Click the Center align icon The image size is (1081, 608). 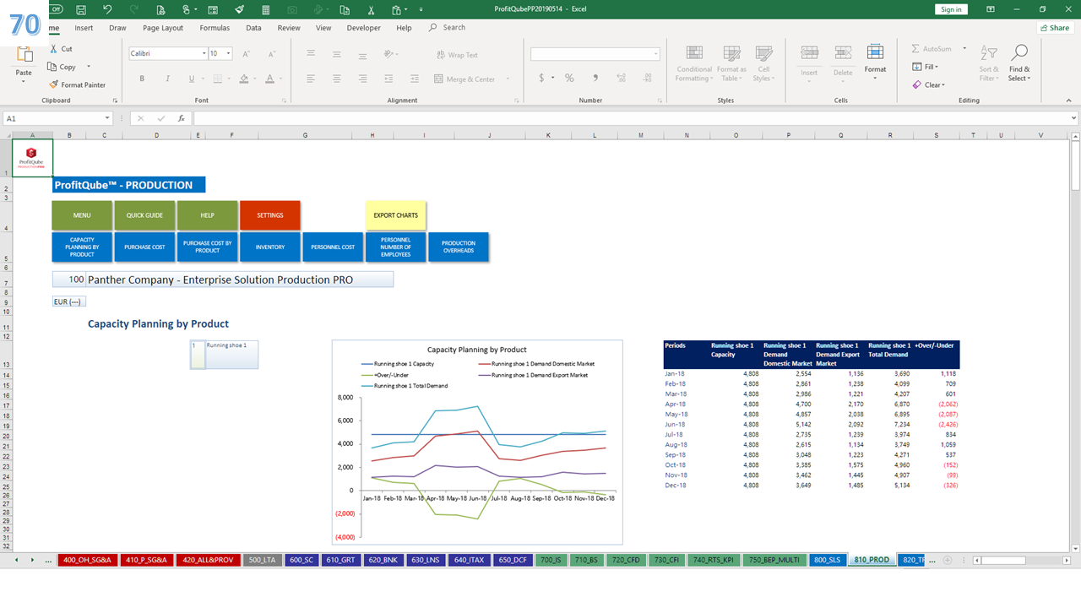pyautogui.click(x=337, y=79)
